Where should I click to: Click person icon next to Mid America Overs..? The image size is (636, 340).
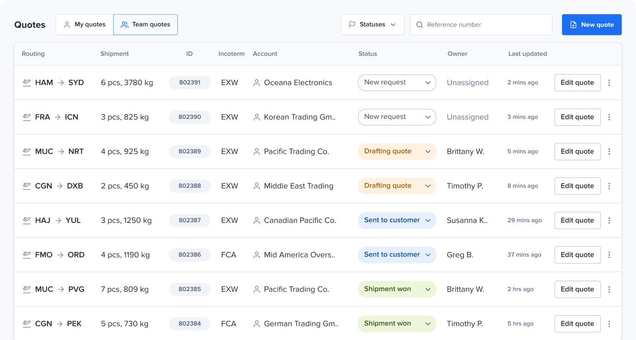click(257, 255)
